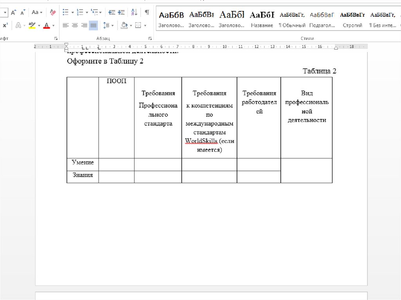Apply the Название style
This screenshot has height=300, width=401.
coord(262,20)
